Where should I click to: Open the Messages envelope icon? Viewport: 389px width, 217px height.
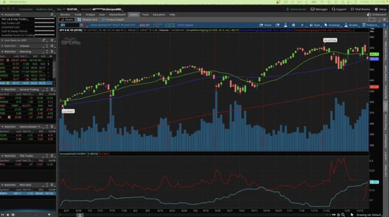pyautogui.click(x=319, y=9)
